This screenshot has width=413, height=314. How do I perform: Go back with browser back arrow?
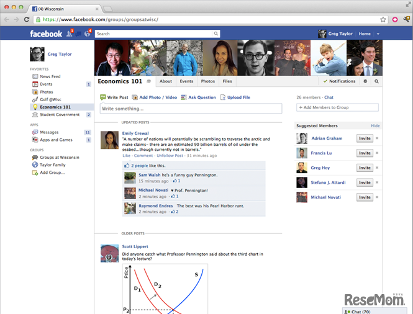(x=7, y=19)
